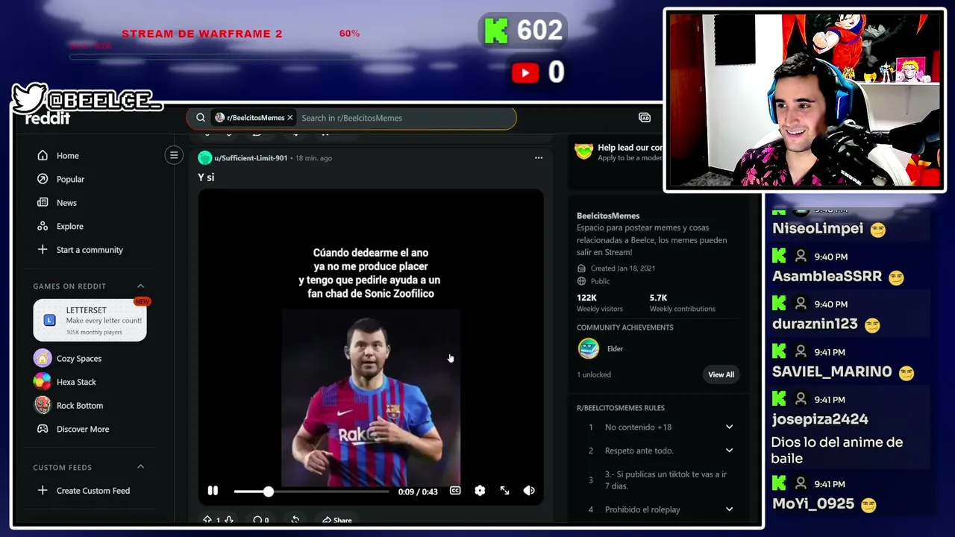Click the BeelcitosMemes community title
The width and height of the screenshot is (955, 537).
click(x=608, y=216)
